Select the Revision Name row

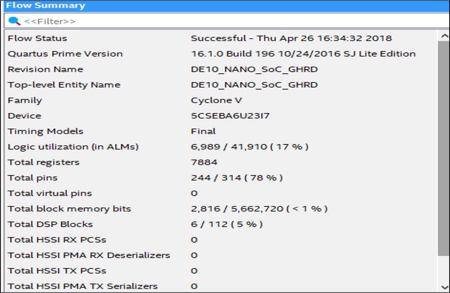tap(45, 69)
